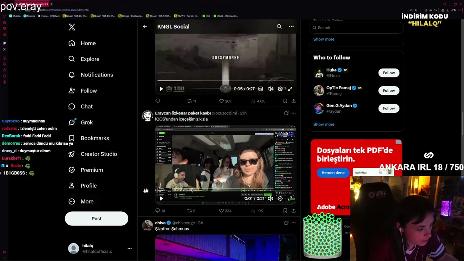Repost the post with 11 reposts

click(192, 101)
